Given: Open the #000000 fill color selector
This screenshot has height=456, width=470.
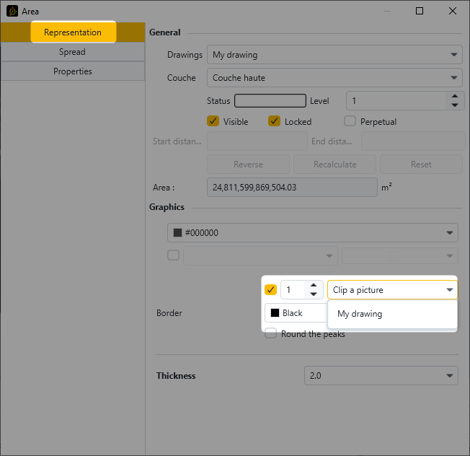Looking at the screenshot, I should coord(312,233).
